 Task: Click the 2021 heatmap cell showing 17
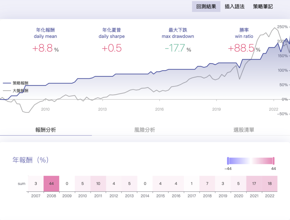pyautogui.click(x=254, y=184)
